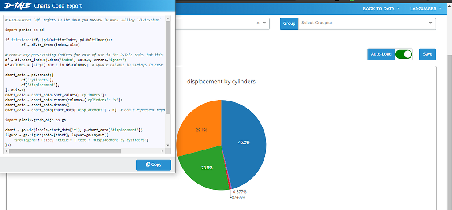
Task: Click the code pane's vertical scrollbar down arrow
Action: [168, 145]
